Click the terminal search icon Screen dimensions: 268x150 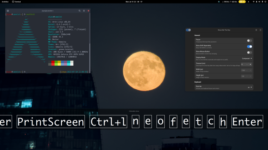tap(79, 11)
